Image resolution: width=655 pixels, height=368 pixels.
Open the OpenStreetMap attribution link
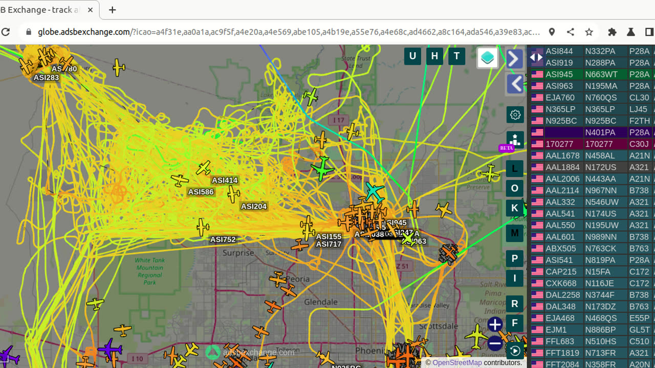click(x=457, y=362)
